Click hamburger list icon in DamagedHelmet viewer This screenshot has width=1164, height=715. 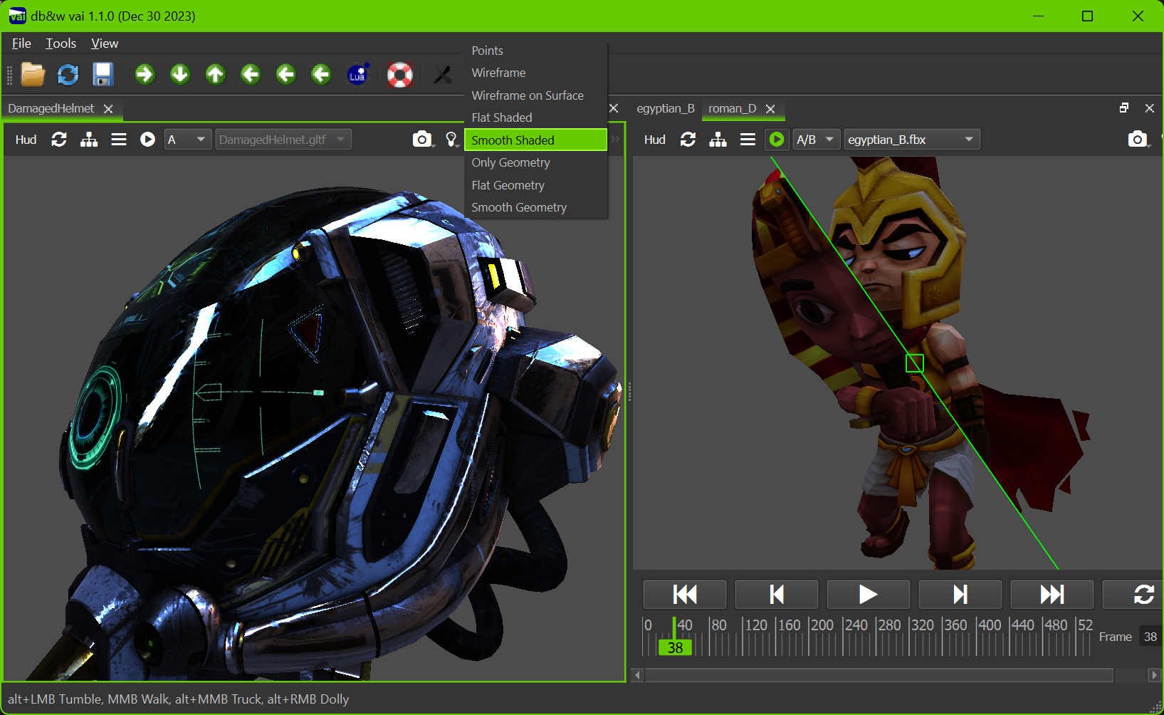(119, 140)
